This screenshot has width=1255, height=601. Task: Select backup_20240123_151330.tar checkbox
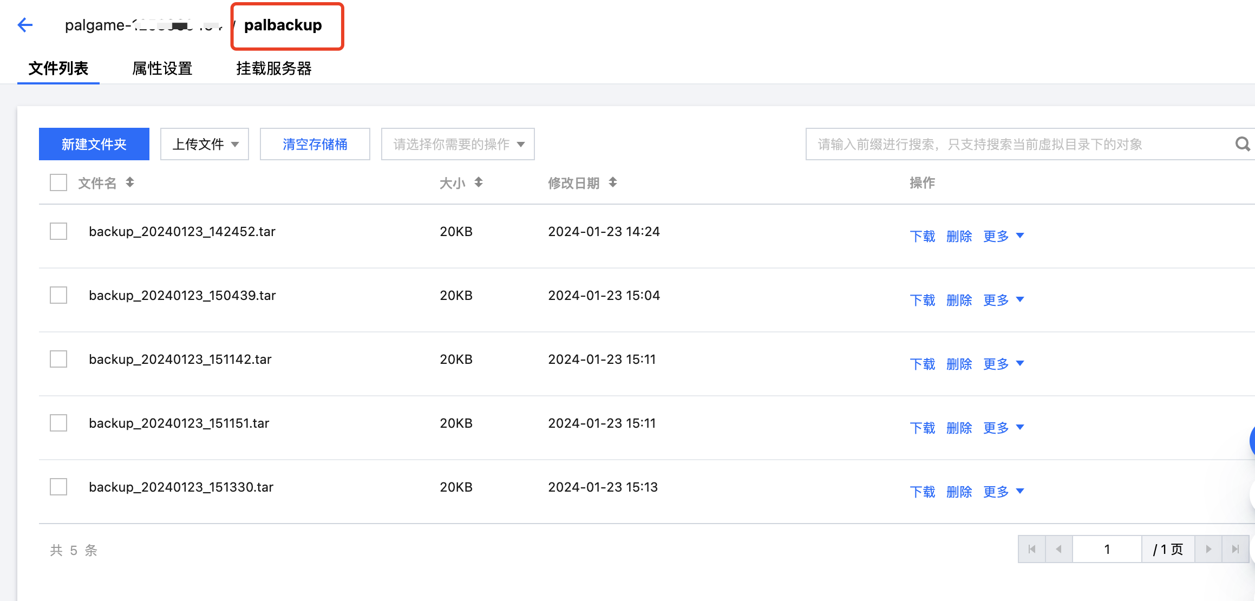[58, 487]
